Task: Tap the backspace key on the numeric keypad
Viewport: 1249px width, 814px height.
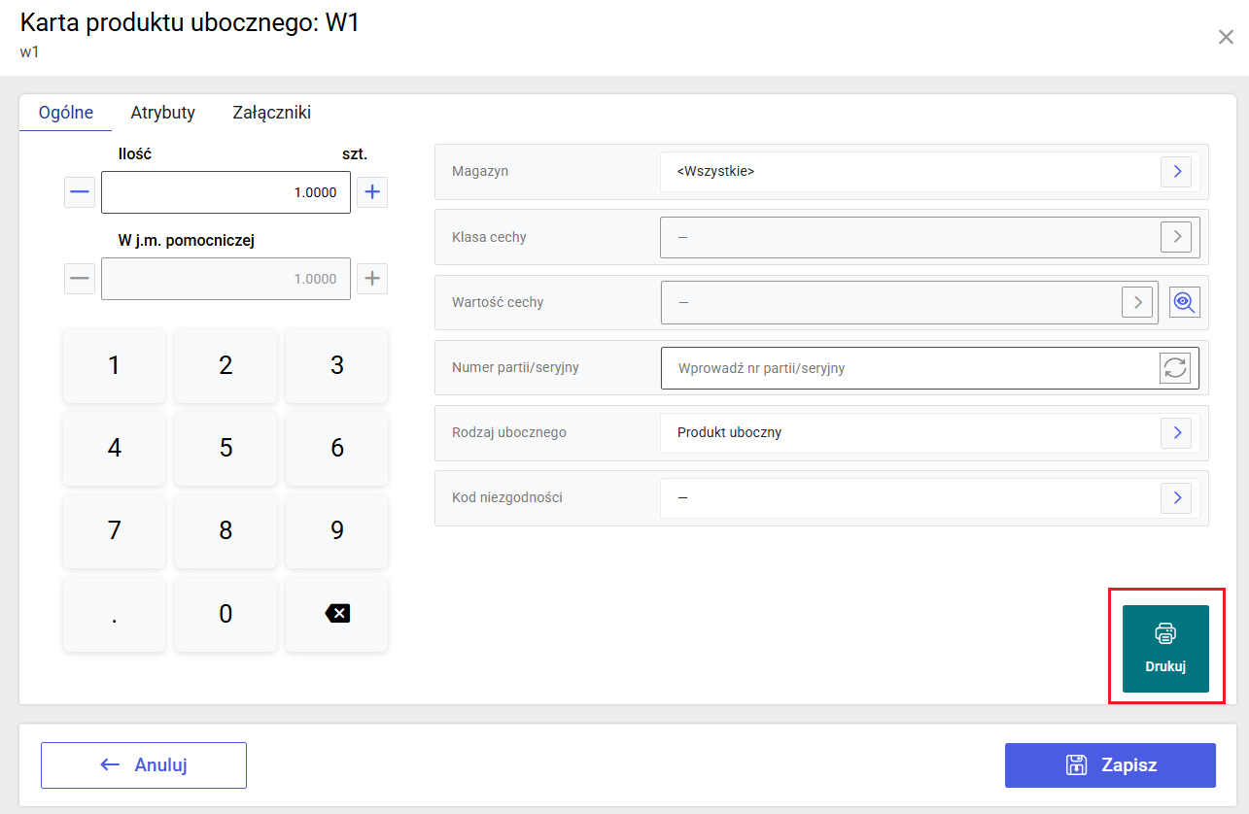Action: pos(337,613)
